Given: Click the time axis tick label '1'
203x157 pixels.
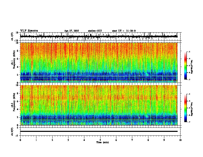Looking at the screenshot, I should point(36,140).
